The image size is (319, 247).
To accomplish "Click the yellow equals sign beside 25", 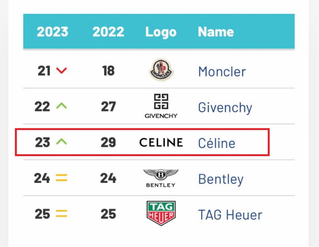I will point(62,214).
